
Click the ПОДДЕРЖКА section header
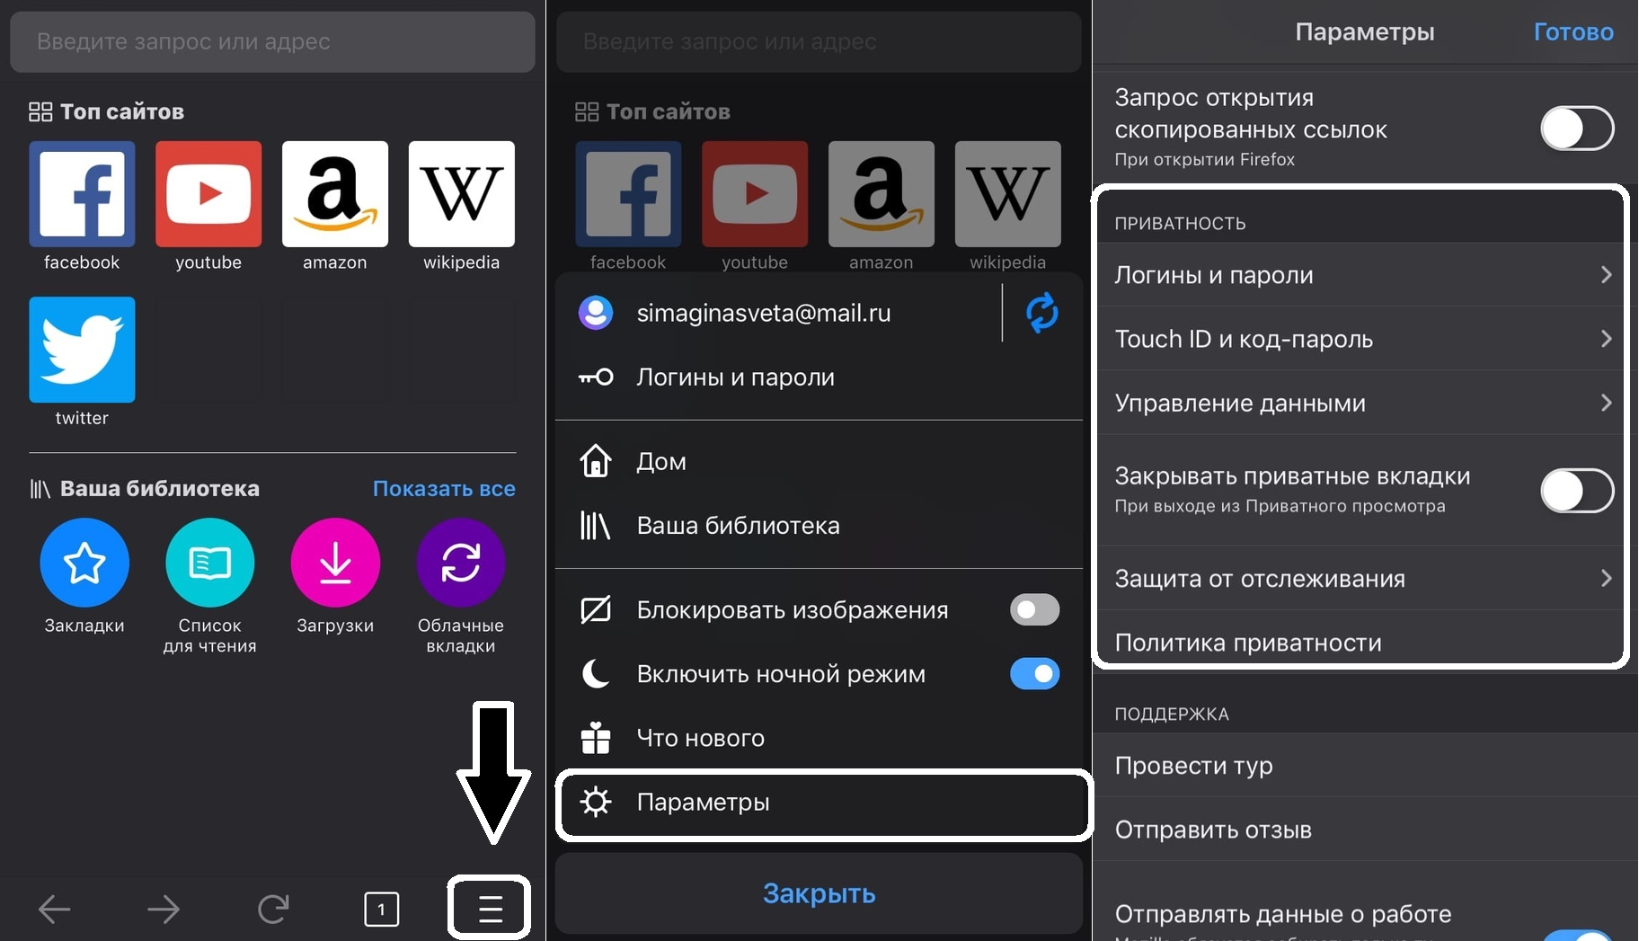click(x=1172, y=715)
